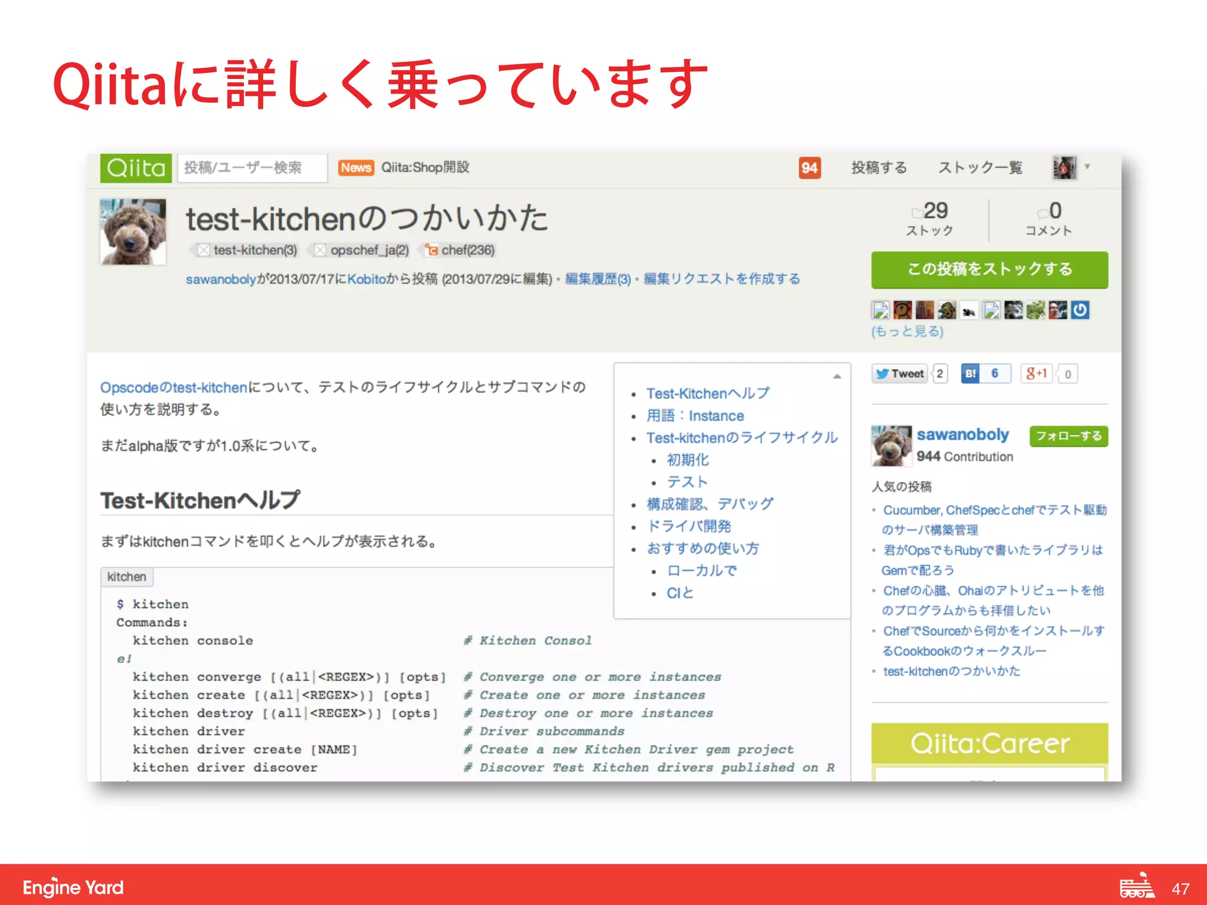Viewport: 1207px width, 905px height.
Task: Click the sawanoboly sidebar avatar
Action: (x=891, y=446)
